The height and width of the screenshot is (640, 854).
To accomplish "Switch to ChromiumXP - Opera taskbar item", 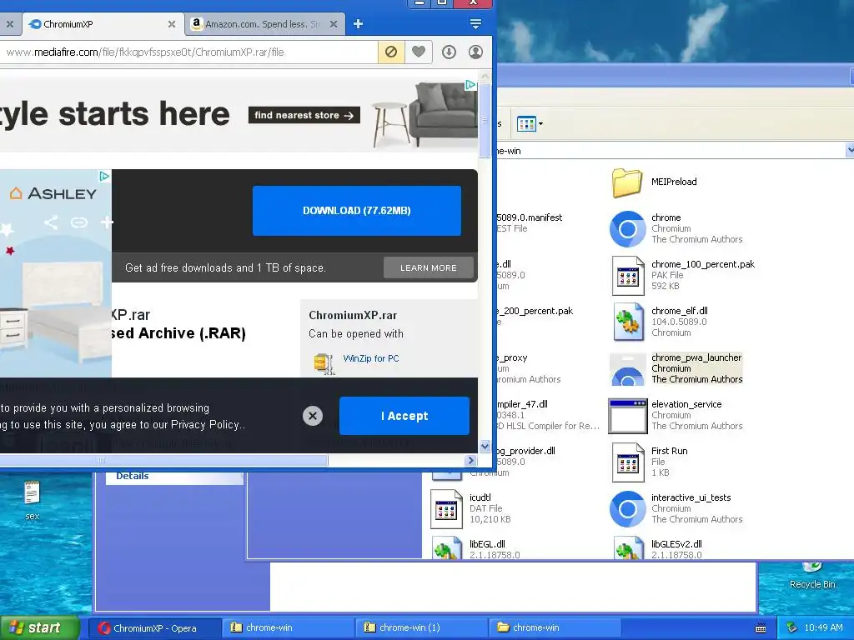I will tap(154, 628).
